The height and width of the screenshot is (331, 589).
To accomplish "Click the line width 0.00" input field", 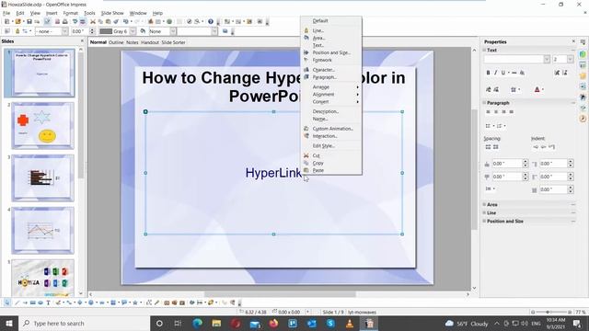I will [x=80, y=31].
